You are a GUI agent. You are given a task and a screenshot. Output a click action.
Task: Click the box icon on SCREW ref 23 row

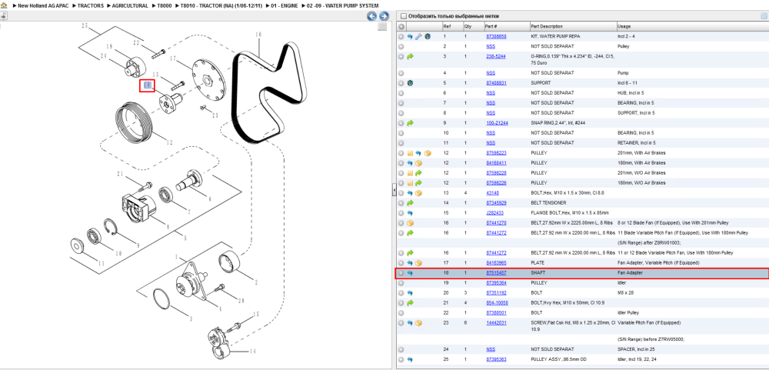[x=418, y=323]
